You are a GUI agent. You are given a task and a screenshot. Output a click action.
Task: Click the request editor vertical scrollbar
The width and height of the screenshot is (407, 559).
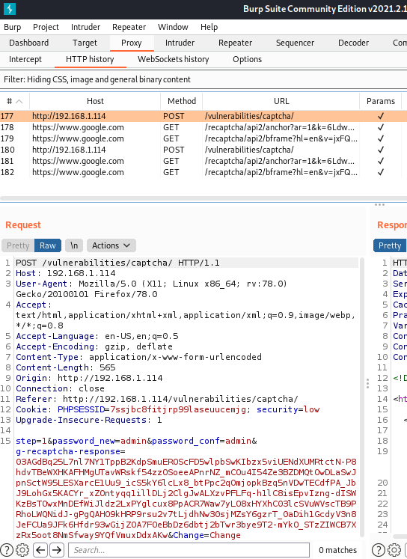(x=362, y=397)
